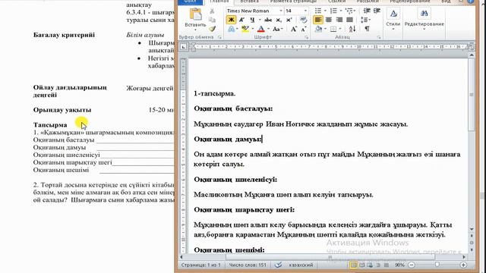Toggle center text alignment

point(329,20)
